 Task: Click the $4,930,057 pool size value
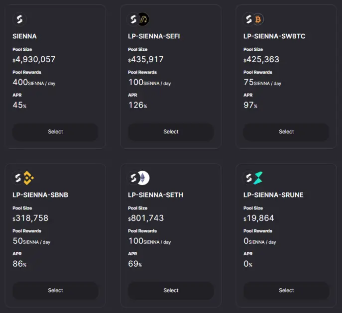pos(34,60)
